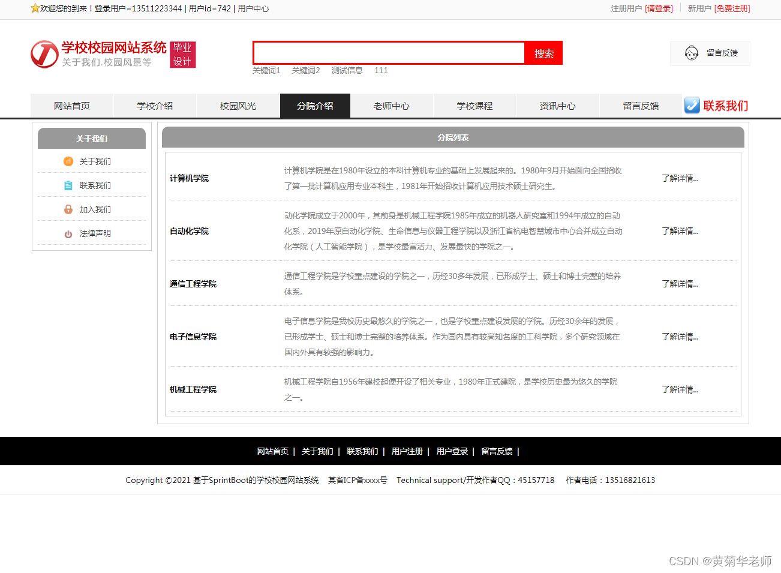Select the active 分院介绍 navigation tab
Viewport: 781px width, 573px height.
315,106
